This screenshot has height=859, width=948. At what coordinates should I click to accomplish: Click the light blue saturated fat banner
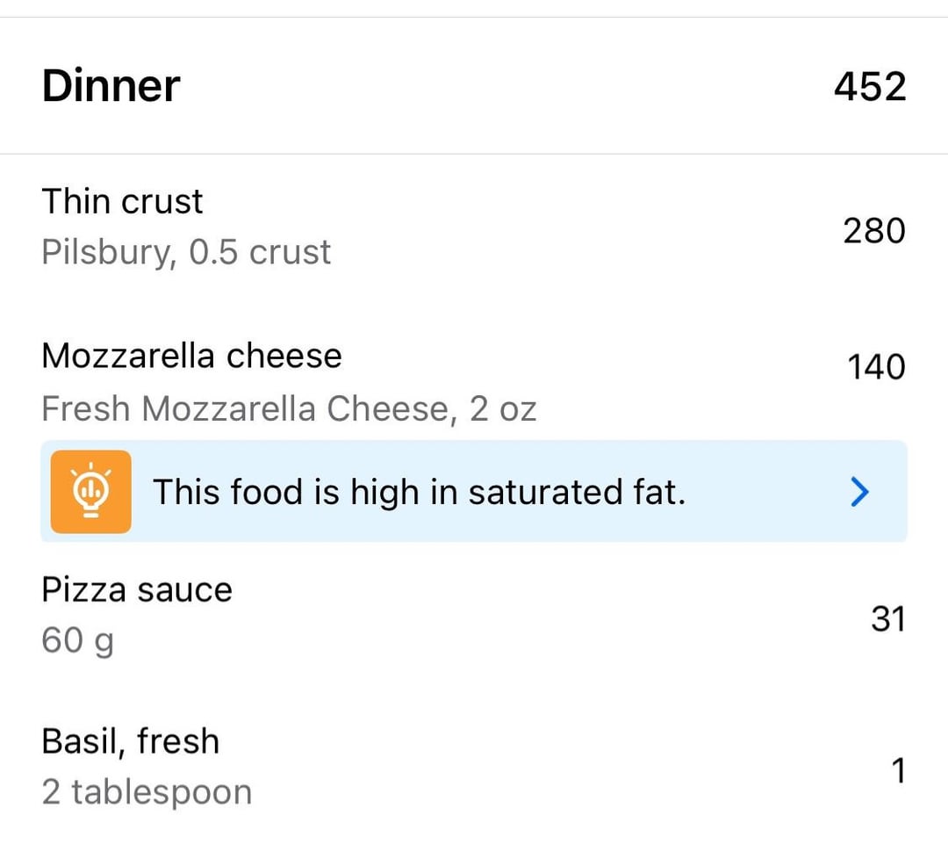coord(474,492)
